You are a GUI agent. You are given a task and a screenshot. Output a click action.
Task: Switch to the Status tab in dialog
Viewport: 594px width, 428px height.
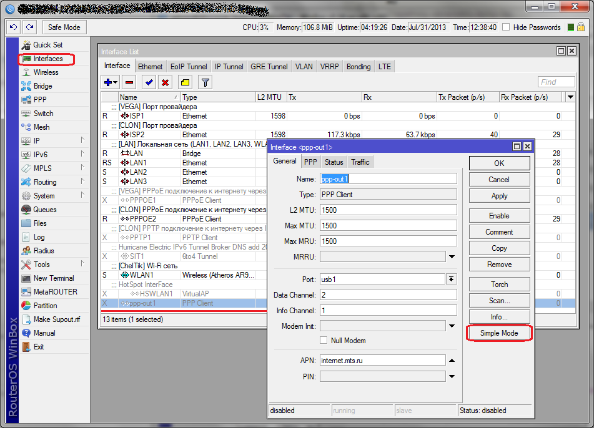pyautogui.click(x=334, y=162)
